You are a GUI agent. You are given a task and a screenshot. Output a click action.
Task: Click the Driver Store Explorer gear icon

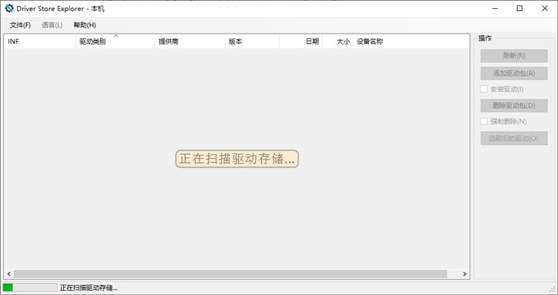pyautogui.click(x=10, y=8)
